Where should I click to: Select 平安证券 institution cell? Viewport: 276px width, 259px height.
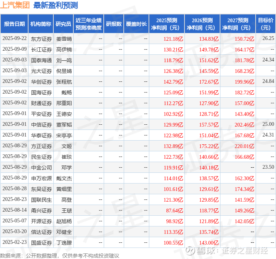coord(41,114)
